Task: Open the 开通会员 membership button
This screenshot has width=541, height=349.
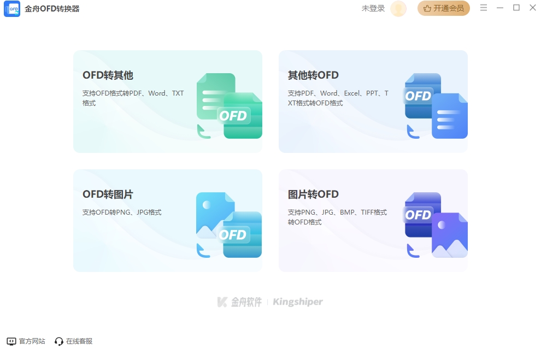Action: point(444,9)
